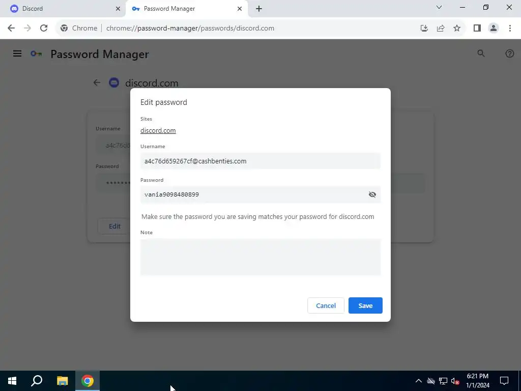Open the clock showing 6:21 PM
521x391 pixels.
[x=477, y=381]
